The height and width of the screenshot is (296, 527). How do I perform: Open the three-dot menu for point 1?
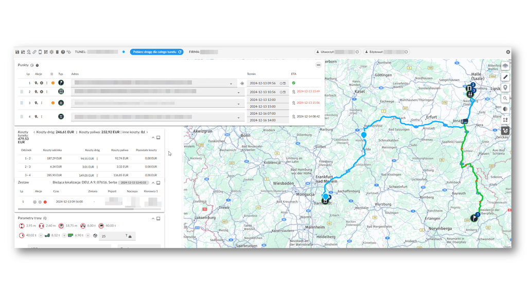coord(47,83)
